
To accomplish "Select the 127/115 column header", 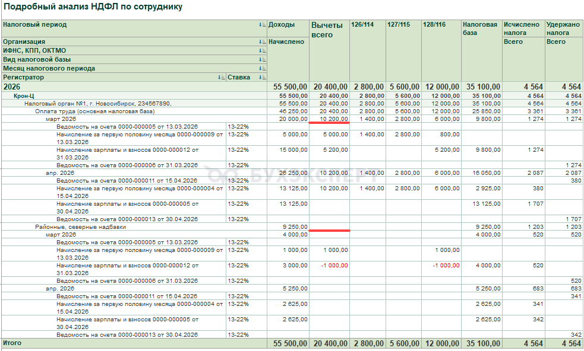I will (403, 50).
